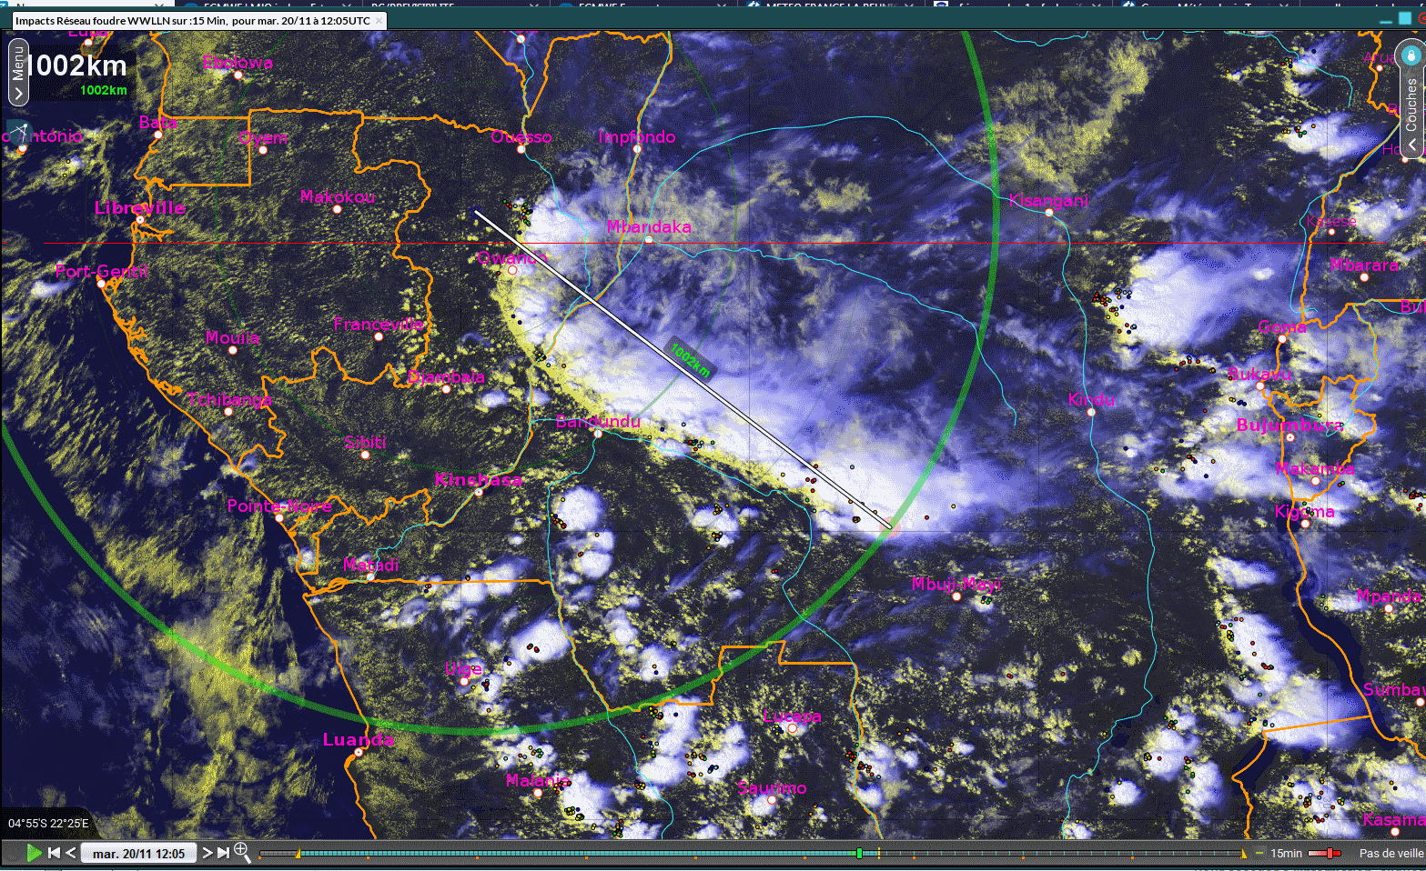The height and width of the screenshot is (871, 1426).
Task: Click the Djambala city label
Action: [446, 376]
